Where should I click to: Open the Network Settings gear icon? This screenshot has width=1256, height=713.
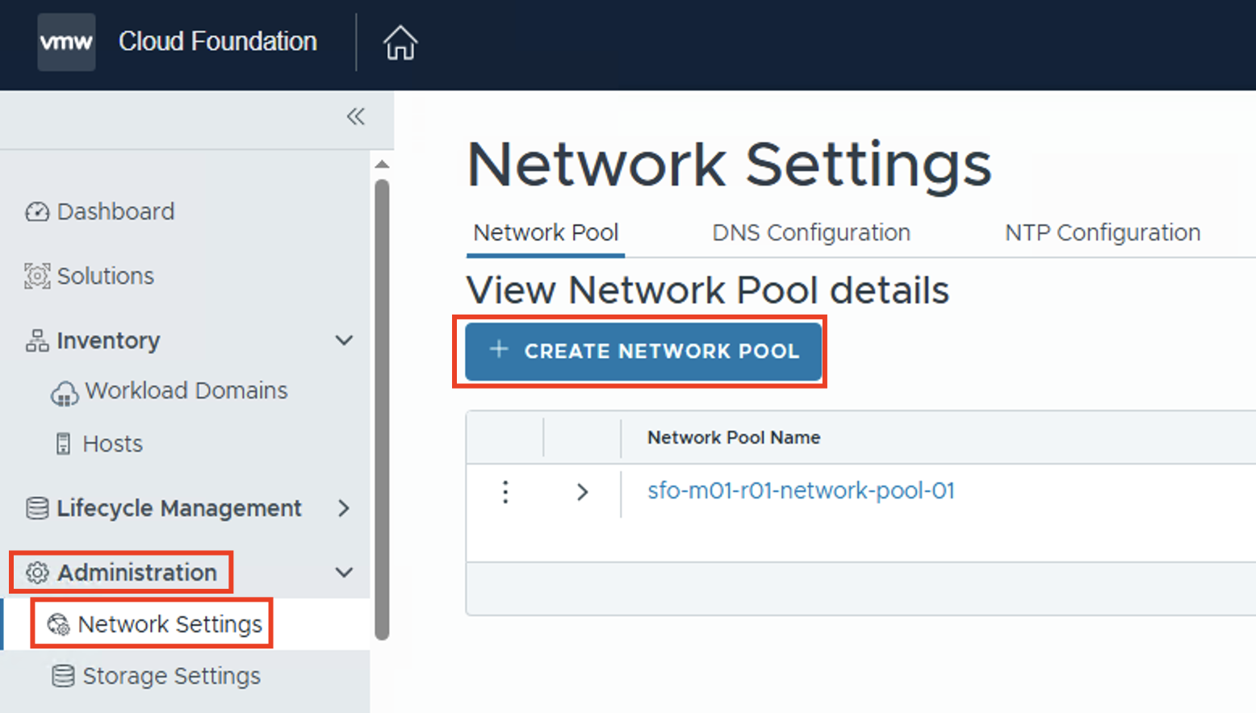tap(57, 623)
